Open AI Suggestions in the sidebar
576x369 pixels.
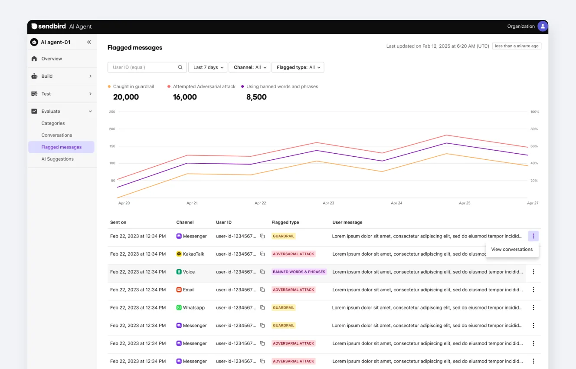tap(58, 159)
